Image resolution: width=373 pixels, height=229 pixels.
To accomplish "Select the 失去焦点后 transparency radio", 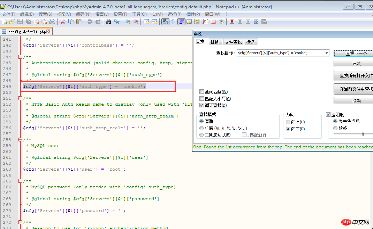I will click(335, 121).
